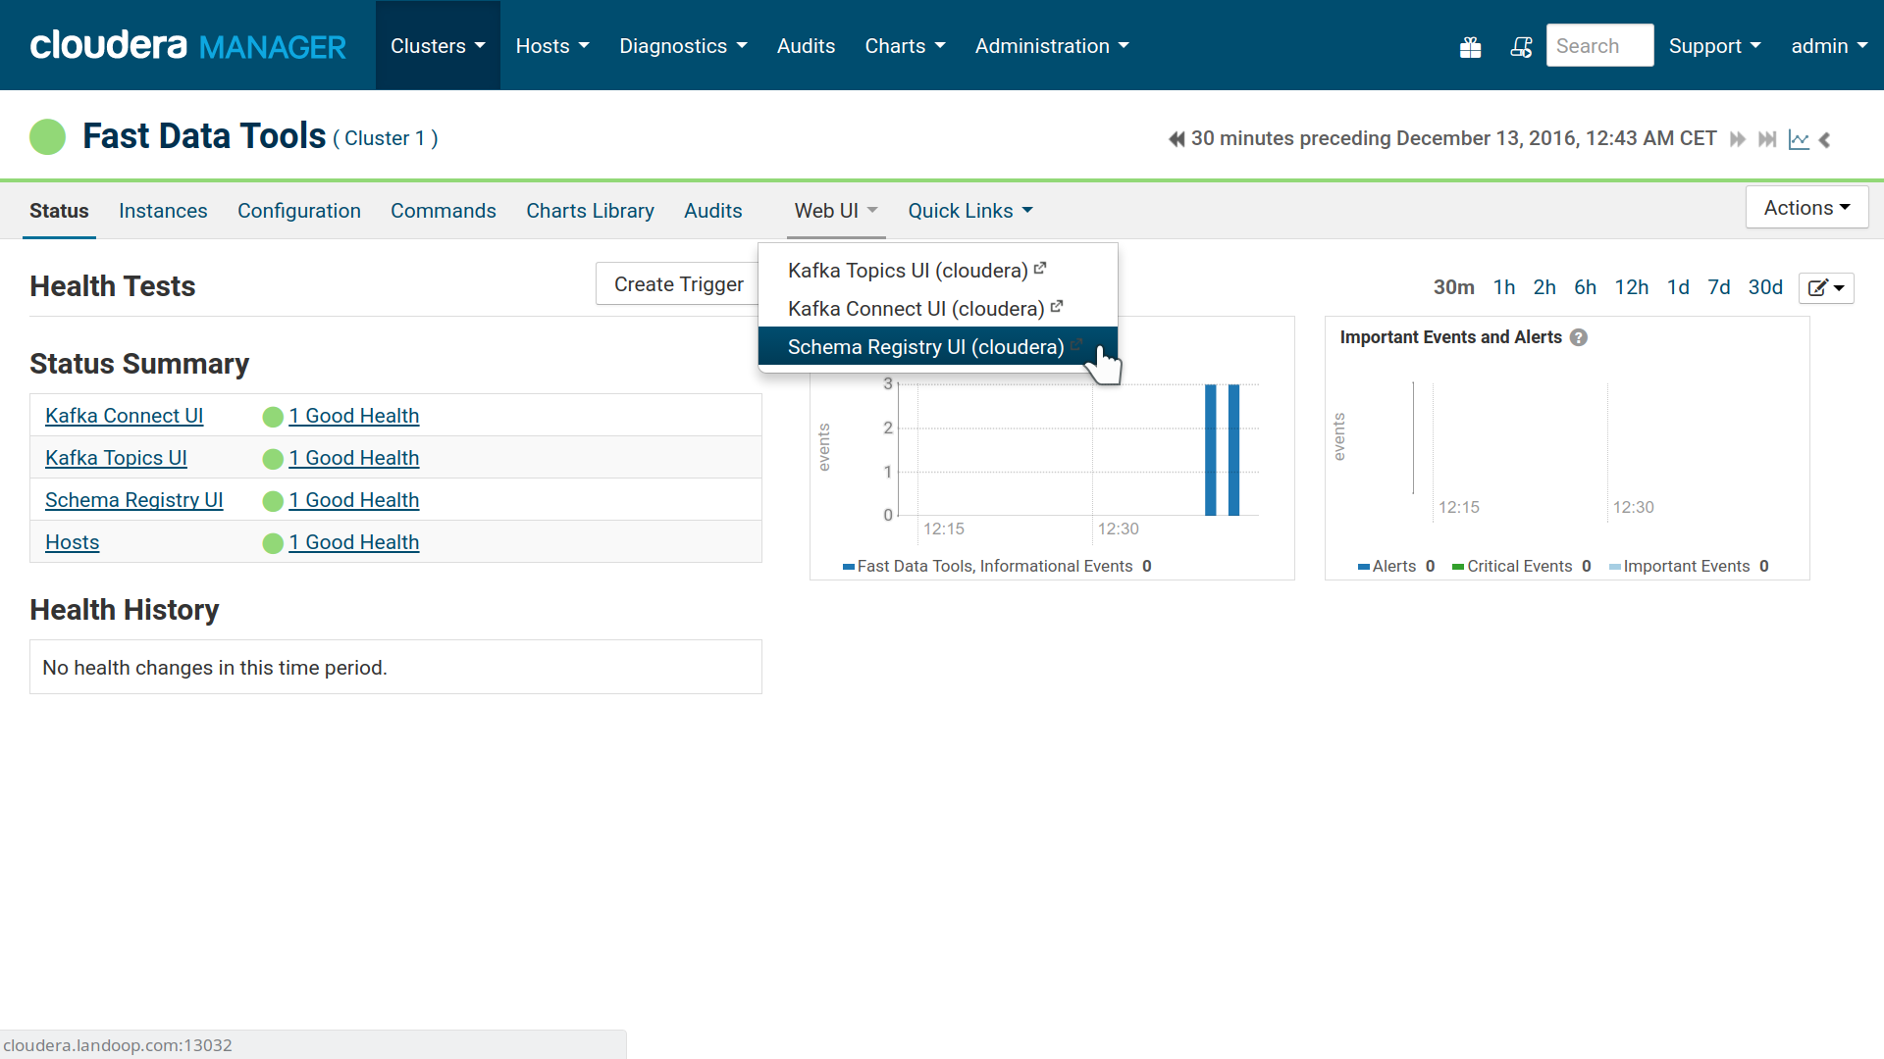Open the Kafka Topics UI status link
This screenshot has width=1884, height=1059.
116,458
